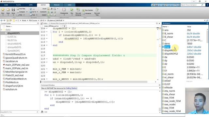Insert a function with the fx icon

point(52,9)
